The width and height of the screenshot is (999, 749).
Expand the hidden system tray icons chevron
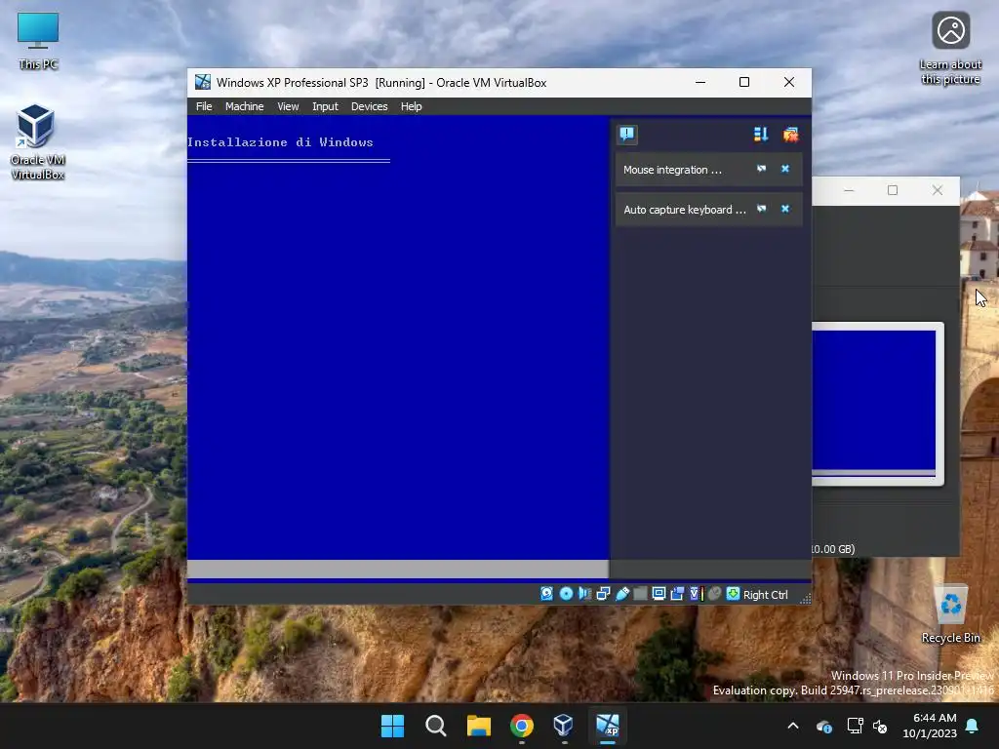[x=793, y=726]
